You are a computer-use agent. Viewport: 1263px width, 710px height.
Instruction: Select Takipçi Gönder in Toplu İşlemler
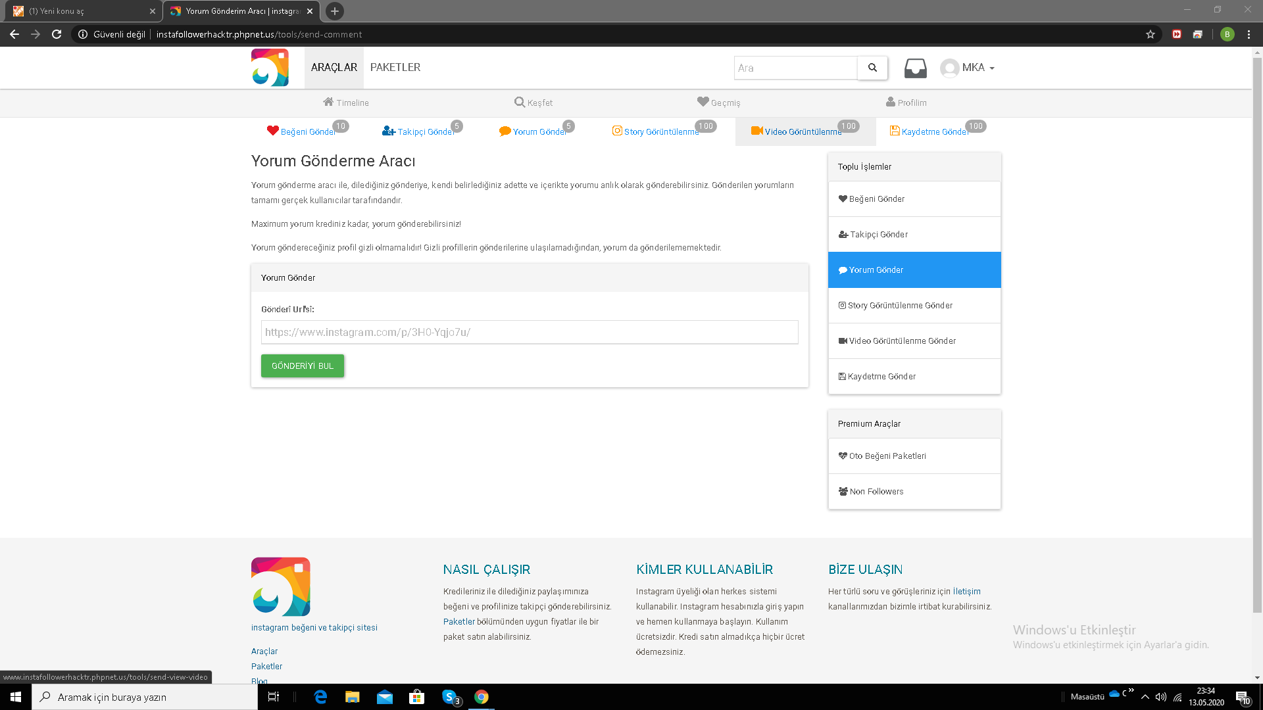pos(914,235)
